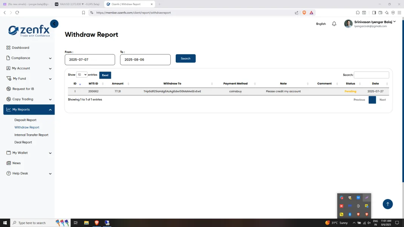Open the Deposit Report page
This screenshot has width=404, height=227.
[25, 120]
